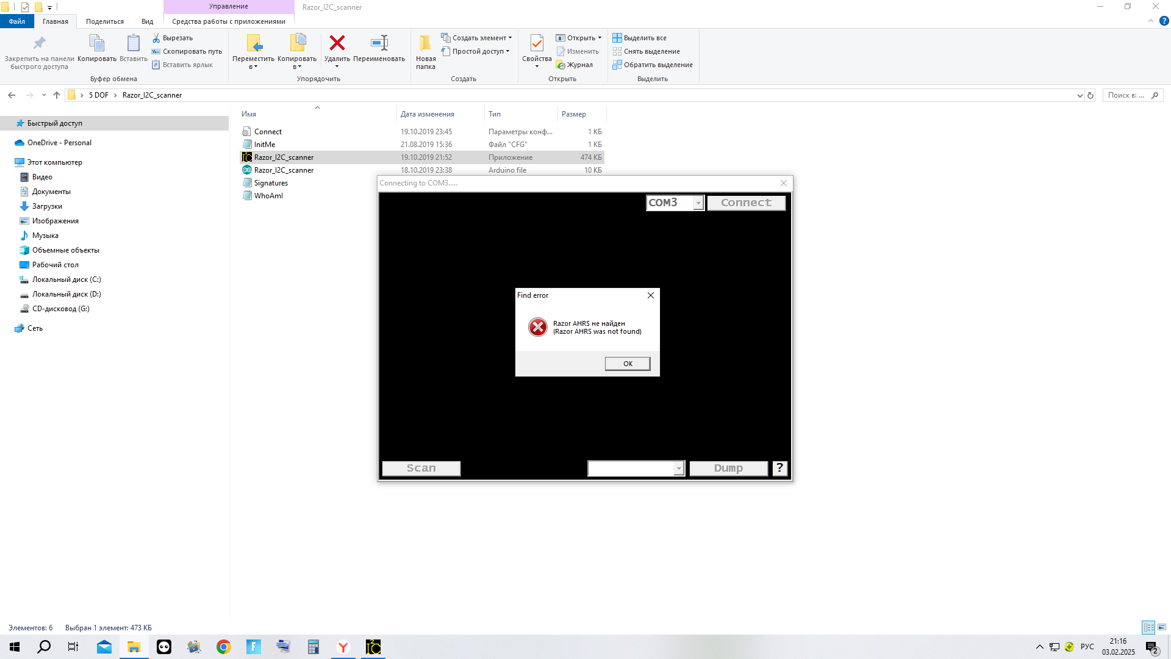Open Mail app from taskbar
Screen dimensions: 1171x659
(104, 647)
